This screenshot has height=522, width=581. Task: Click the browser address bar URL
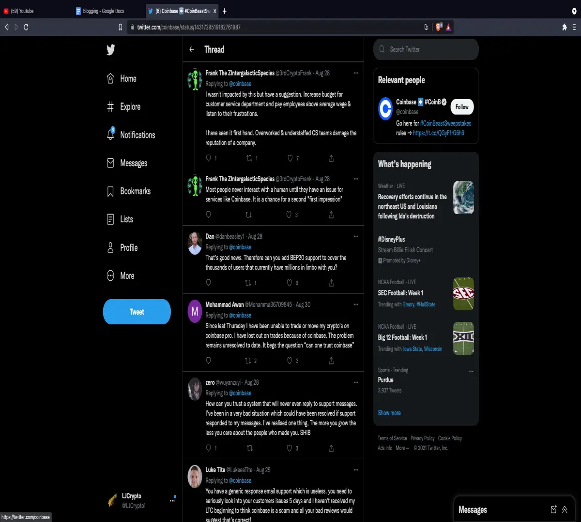(x=189, y=27)
